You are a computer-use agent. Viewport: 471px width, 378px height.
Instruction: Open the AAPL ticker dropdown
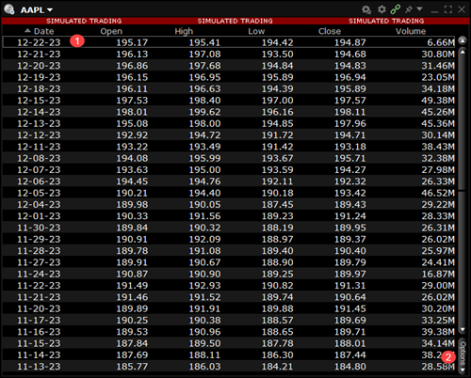tap(37, 10)
